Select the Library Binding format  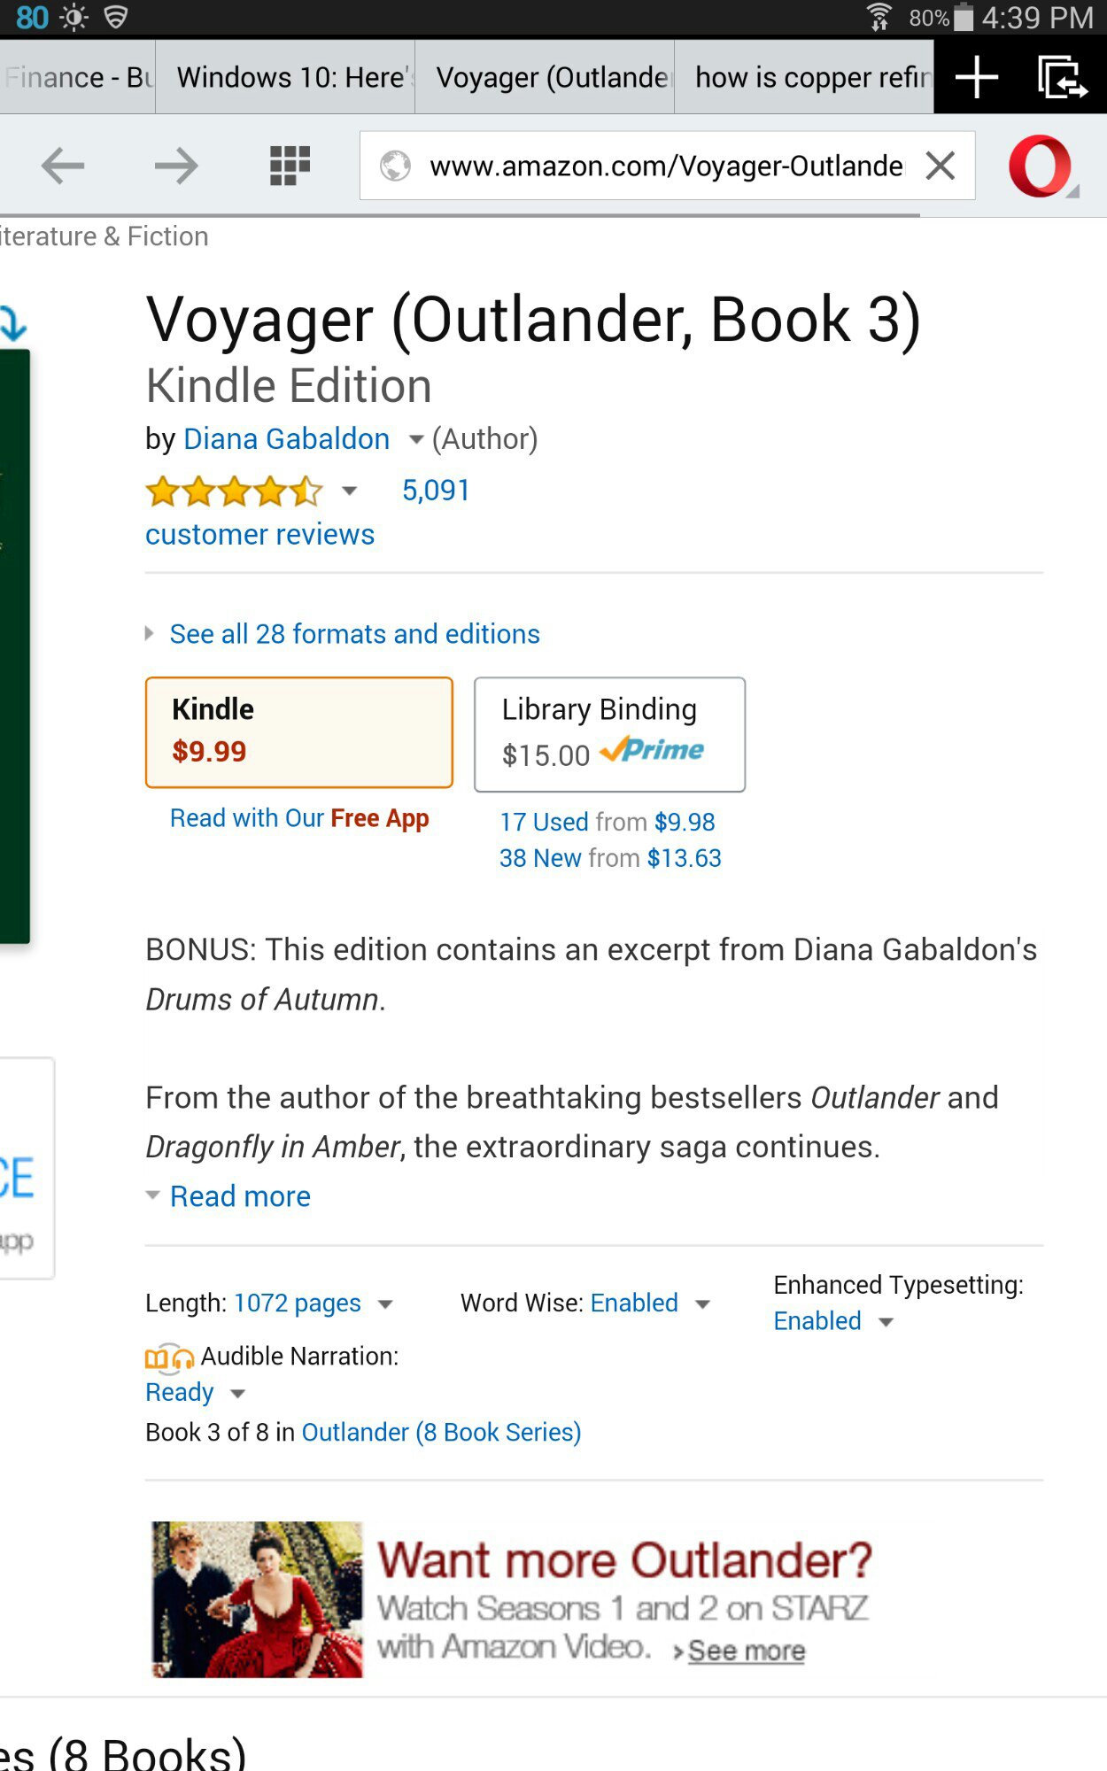[609, 734]
